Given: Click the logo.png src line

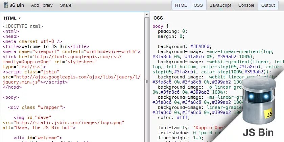Looking at the screenshot, I should (x=64, y=123).
